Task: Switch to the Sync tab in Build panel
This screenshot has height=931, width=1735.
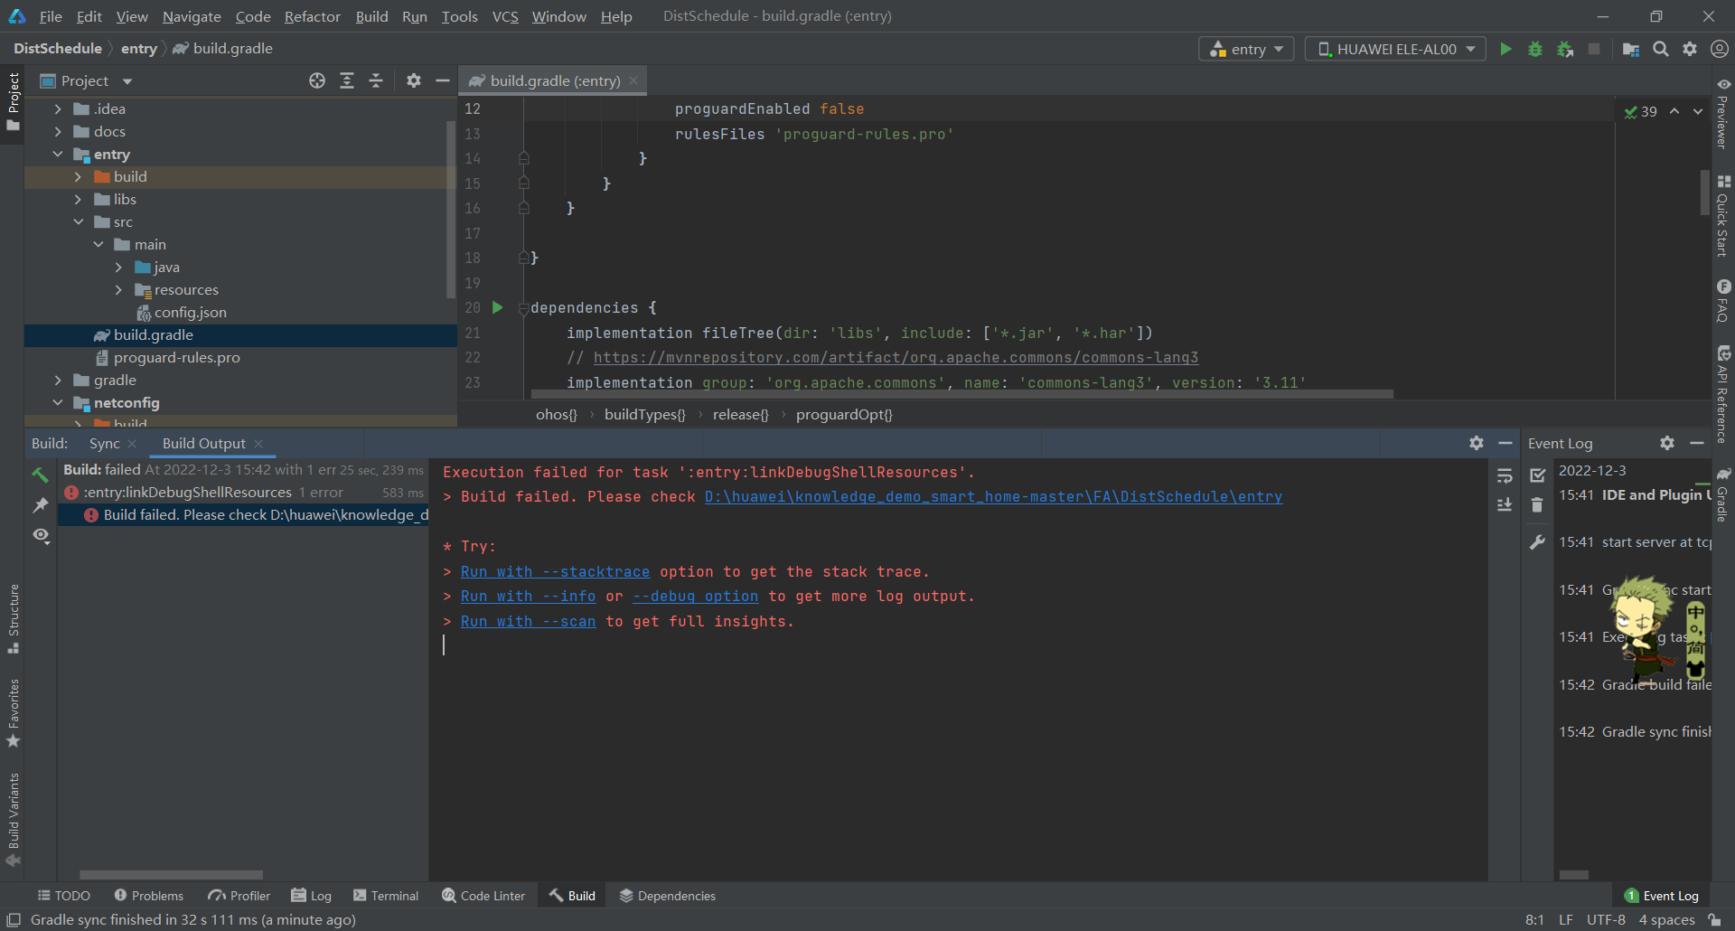Action: click(x=104, y=443)
